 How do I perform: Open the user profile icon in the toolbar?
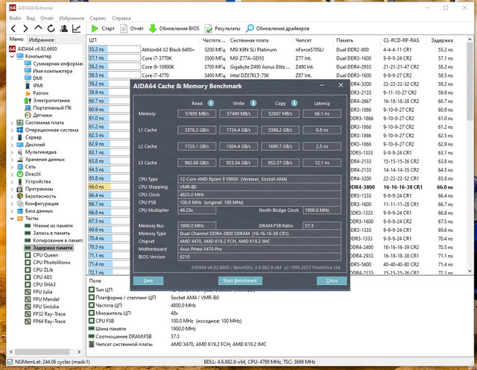pos(64,28)
